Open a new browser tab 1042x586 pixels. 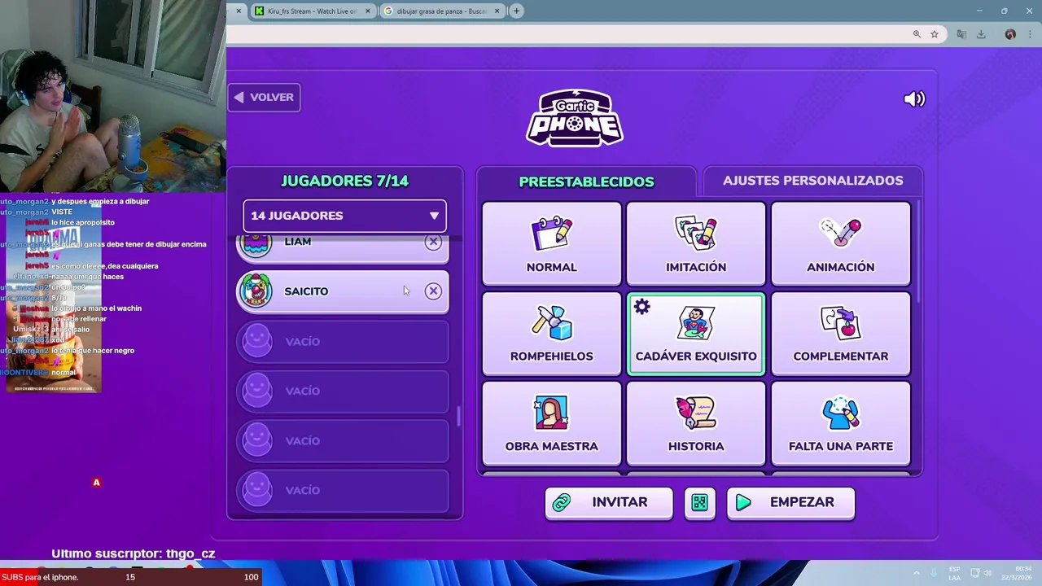point(516,11)
